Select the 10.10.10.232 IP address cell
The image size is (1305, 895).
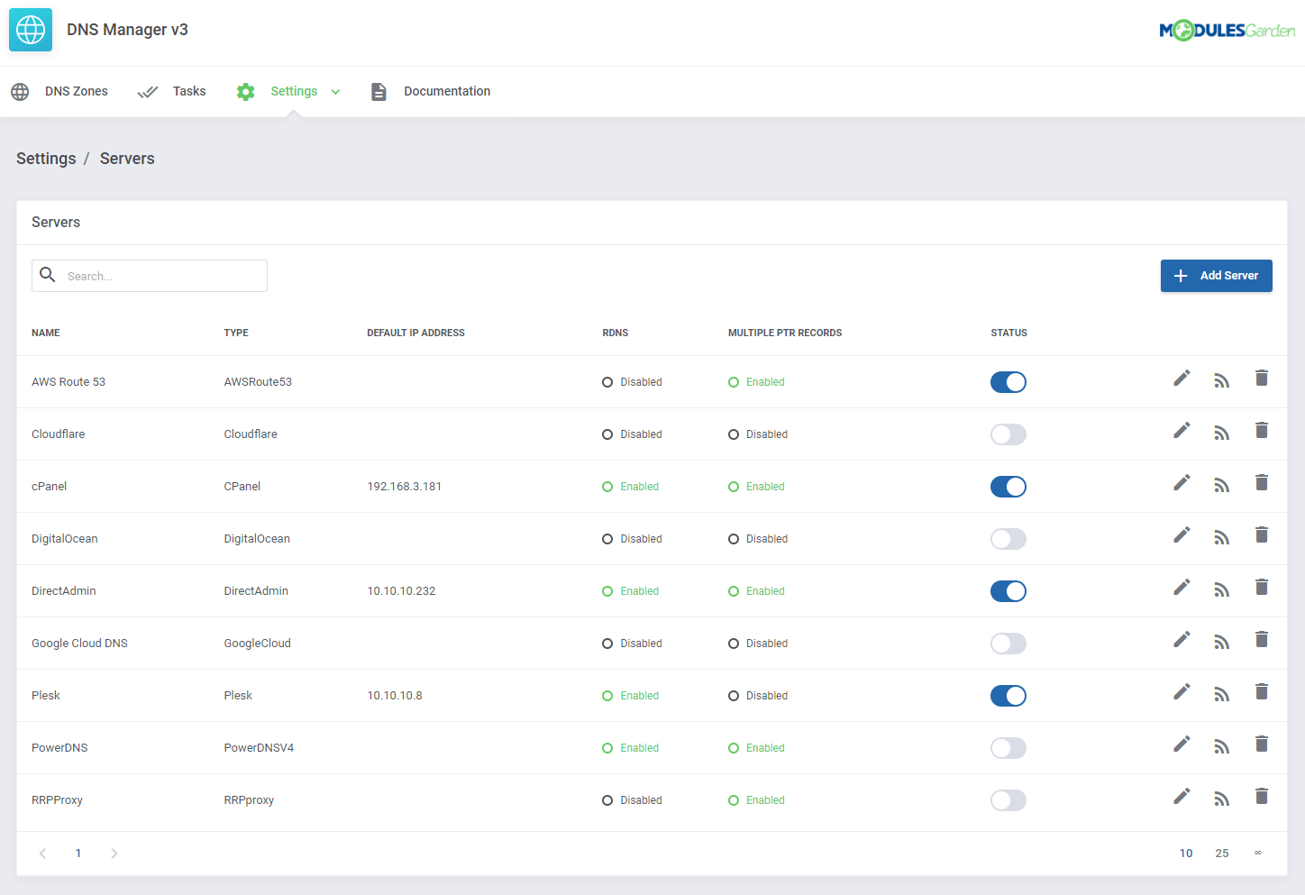click(401, 591)
